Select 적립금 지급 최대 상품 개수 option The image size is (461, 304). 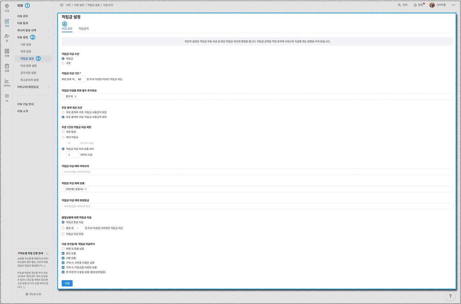click(63, 149)
